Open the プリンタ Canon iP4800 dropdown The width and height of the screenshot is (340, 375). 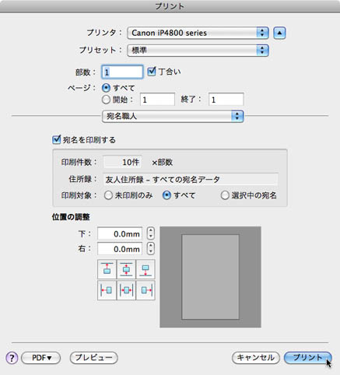point(198,33)
